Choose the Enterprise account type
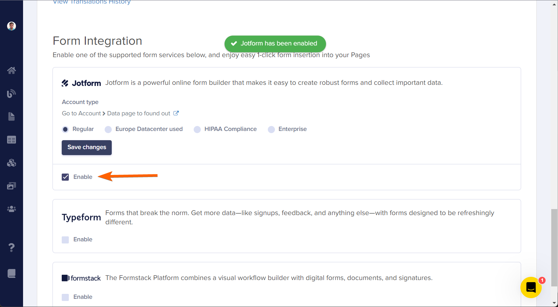The width and height of the screenshot is (558, 307). (x=271, y=130)
